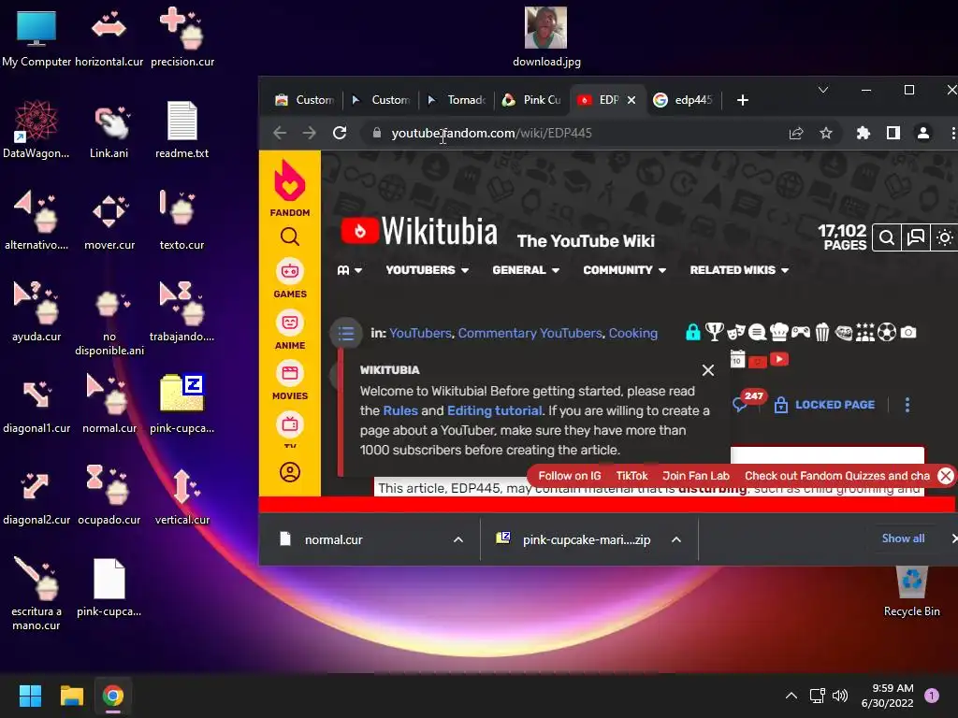
Task: Show all downloads
Action: (x=903, y=538)
